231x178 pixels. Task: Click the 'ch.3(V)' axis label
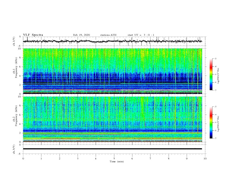(x=14, y=149)
